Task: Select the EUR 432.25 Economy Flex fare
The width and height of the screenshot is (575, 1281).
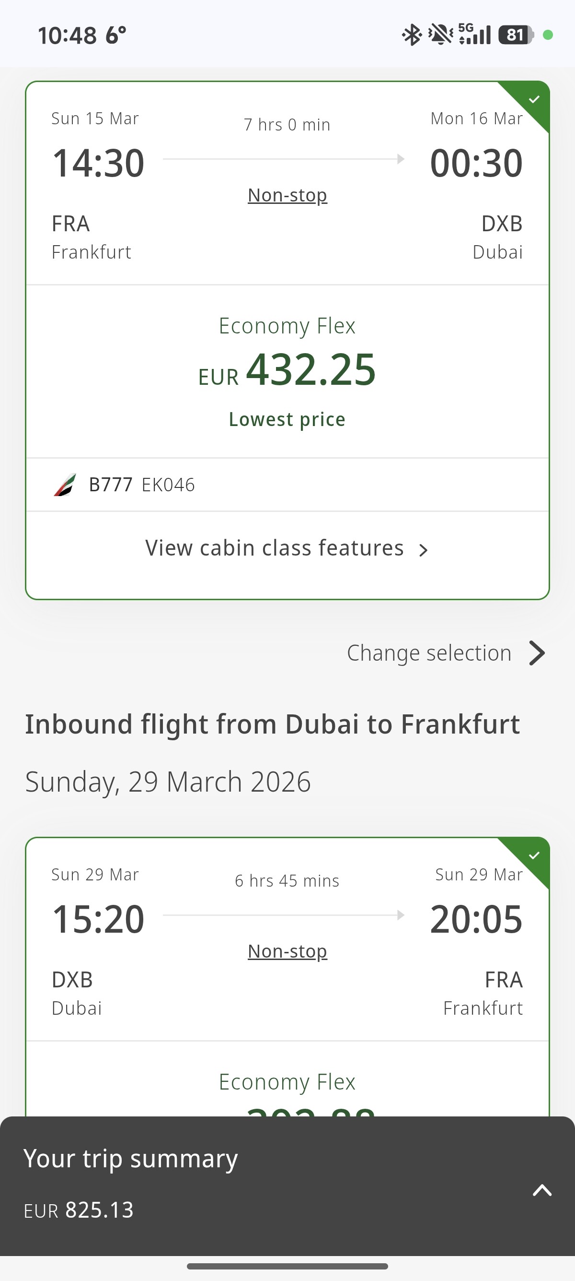Action: click(x=287, y=370)
